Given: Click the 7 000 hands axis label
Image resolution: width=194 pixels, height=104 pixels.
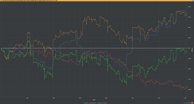Looking at the screenshot, I should [185, 98].
